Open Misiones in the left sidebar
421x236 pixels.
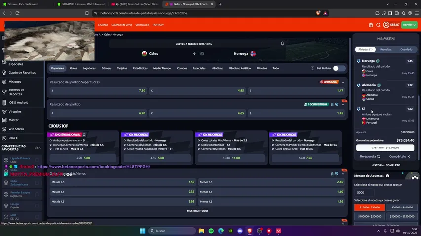tap(15, 82)
